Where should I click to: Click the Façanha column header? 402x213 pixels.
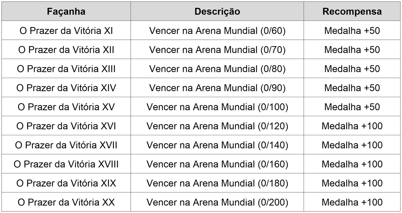click(66, 11)
